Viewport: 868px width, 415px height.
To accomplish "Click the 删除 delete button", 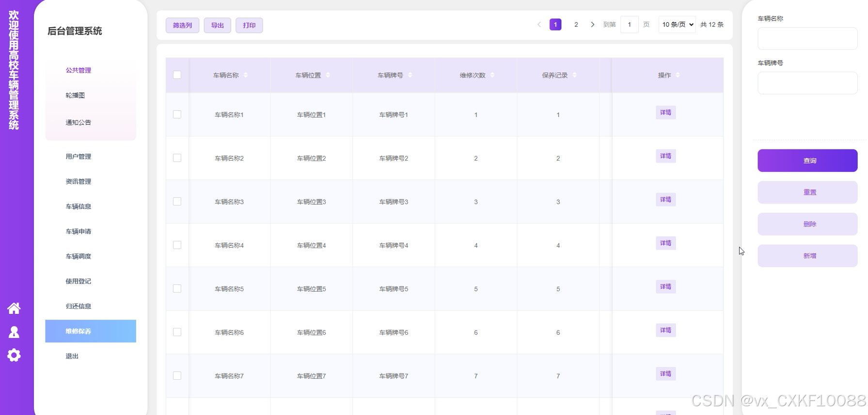I will (807, 224).
